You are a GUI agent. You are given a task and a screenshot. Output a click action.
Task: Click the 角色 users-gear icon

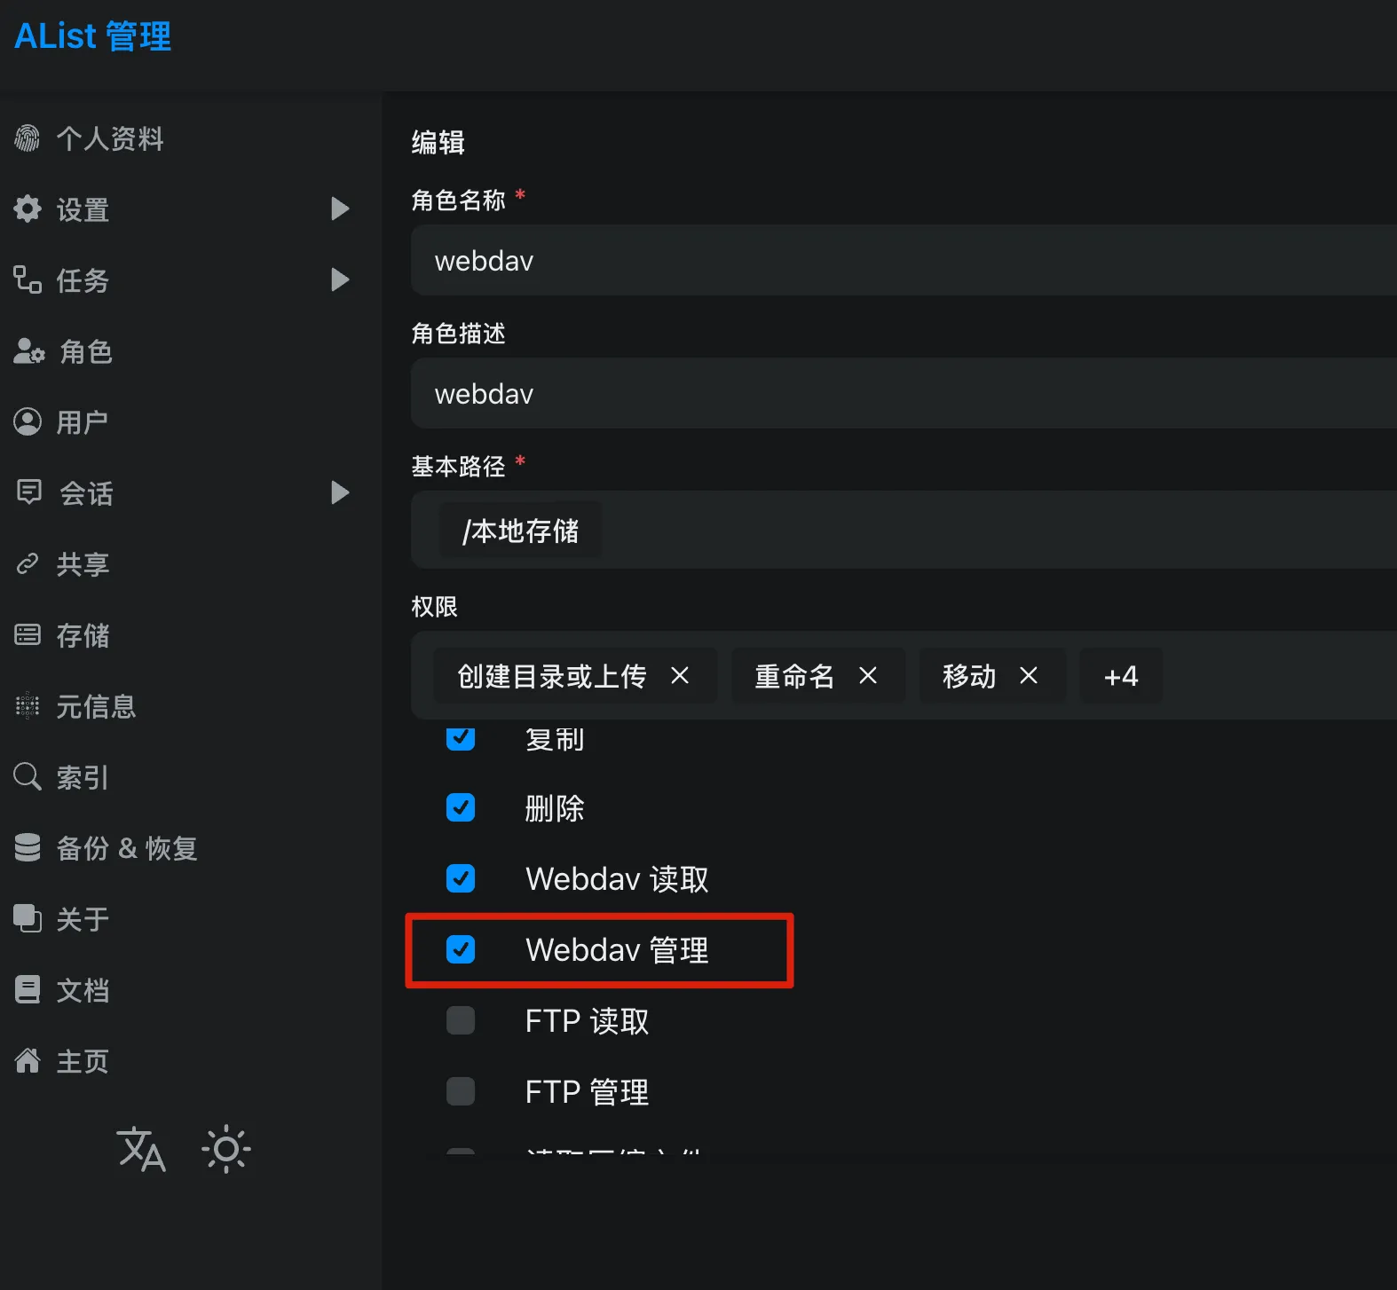pyautogui.click(x=28, y=351)
